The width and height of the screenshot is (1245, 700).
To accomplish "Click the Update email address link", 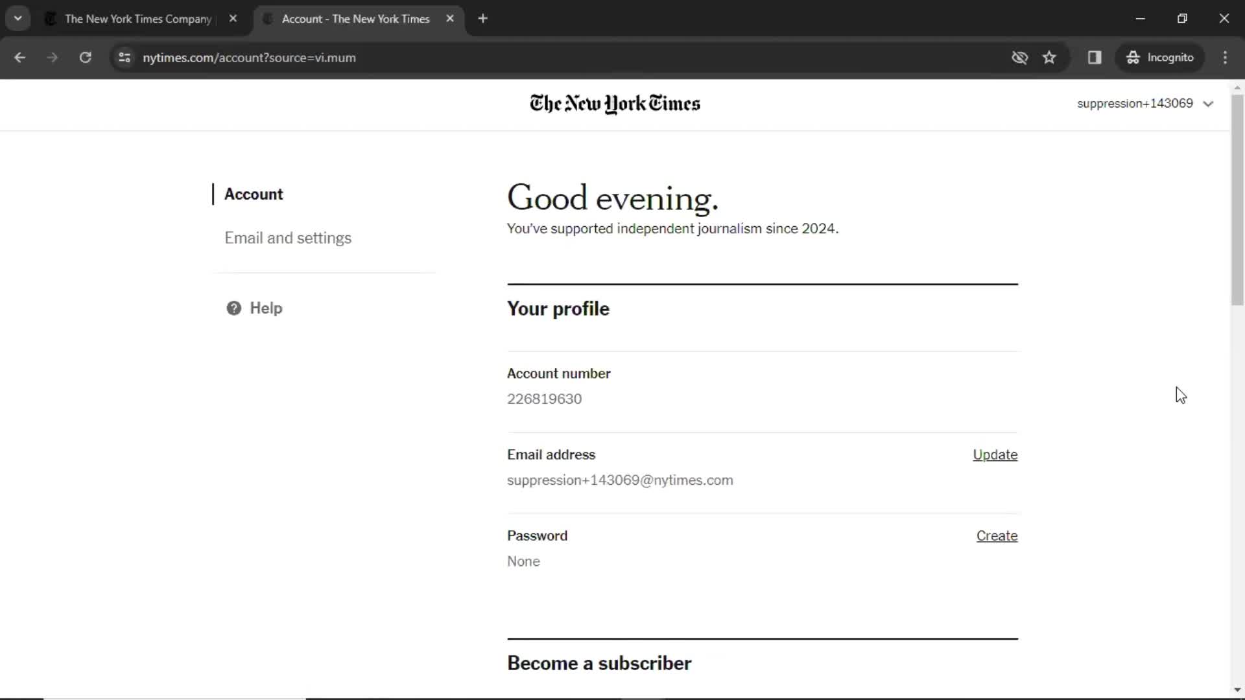I will [x=995, y=454].
